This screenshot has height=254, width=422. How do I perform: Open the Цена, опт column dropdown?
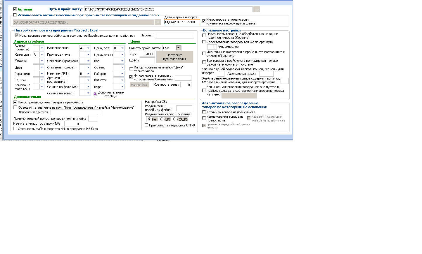(x=122, y=48)
